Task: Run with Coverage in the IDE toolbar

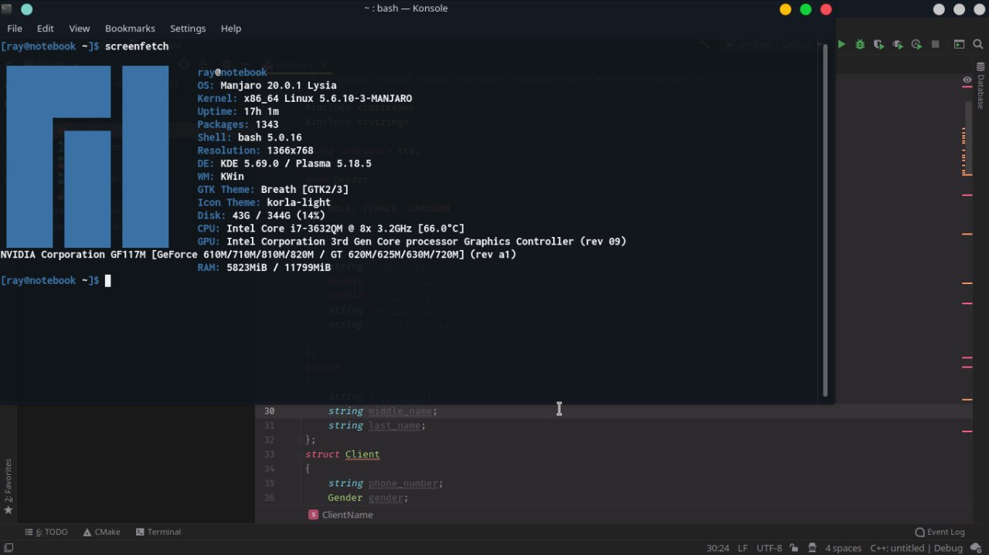Action: coord(879,45)
